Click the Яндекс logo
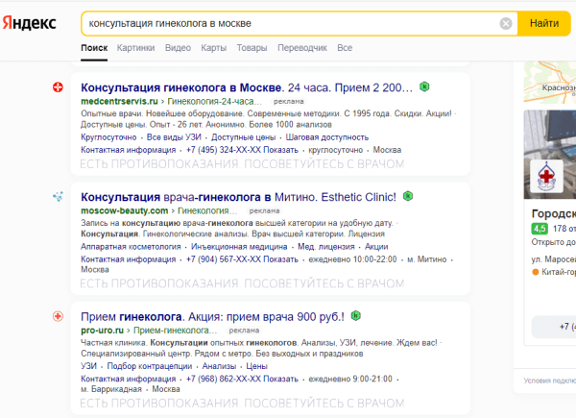 (x=30, y=23)
